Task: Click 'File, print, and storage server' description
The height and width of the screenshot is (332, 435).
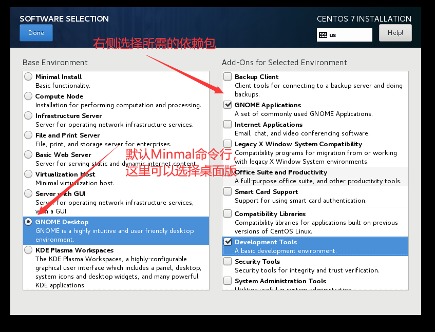Action: (103, 144)
